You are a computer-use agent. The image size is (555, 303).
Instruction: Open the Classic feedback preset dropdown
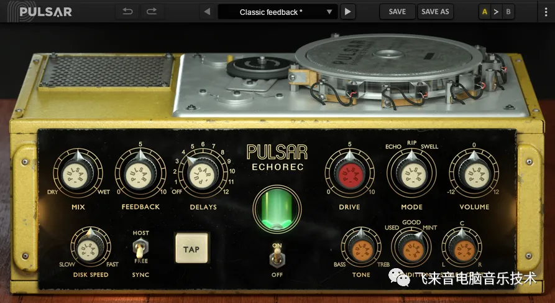277,12
